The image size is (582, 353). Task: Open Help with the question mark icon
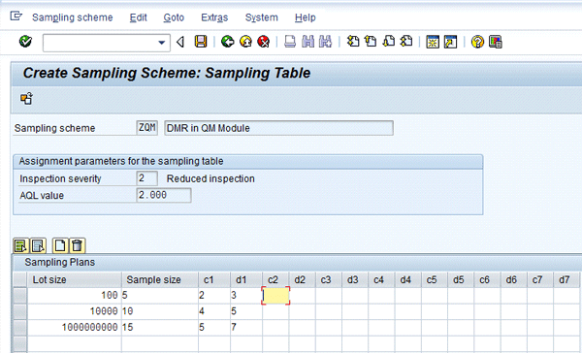(x=477, y=42)
